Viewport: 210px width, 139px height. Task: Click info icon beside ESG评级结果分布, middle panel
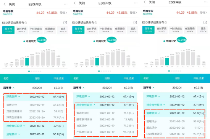96,22
